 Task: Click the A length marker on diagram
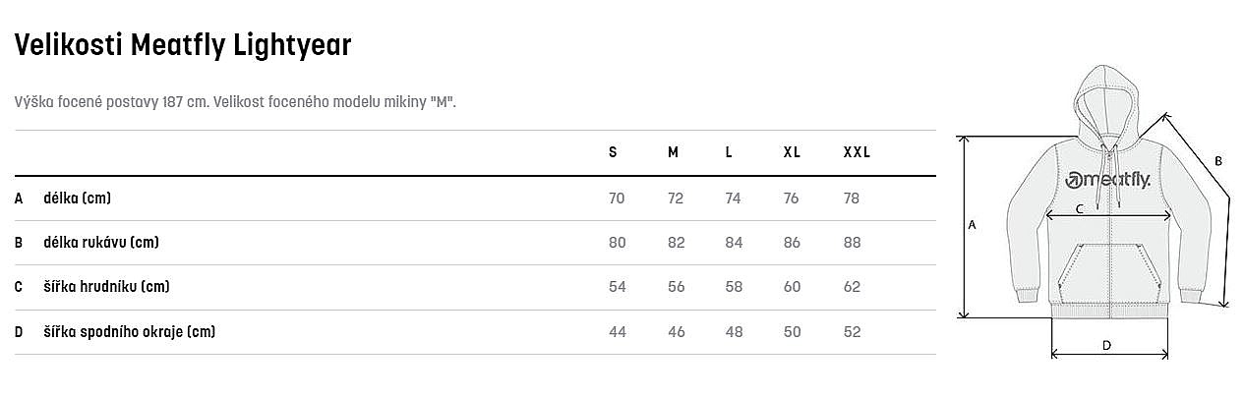click(972, 225)
